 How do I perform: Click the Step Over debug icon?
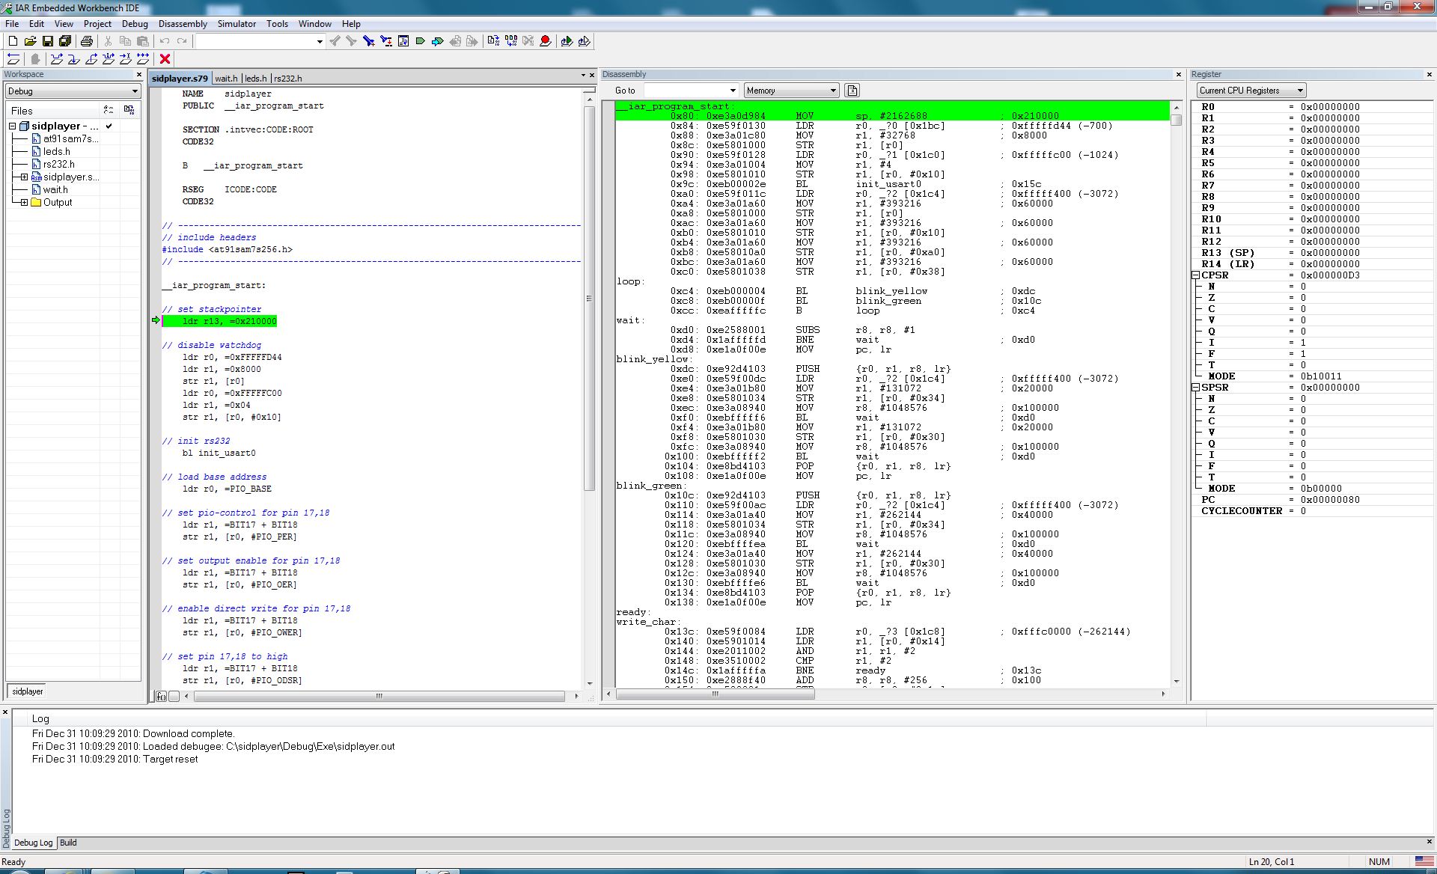tap(56, 58)
